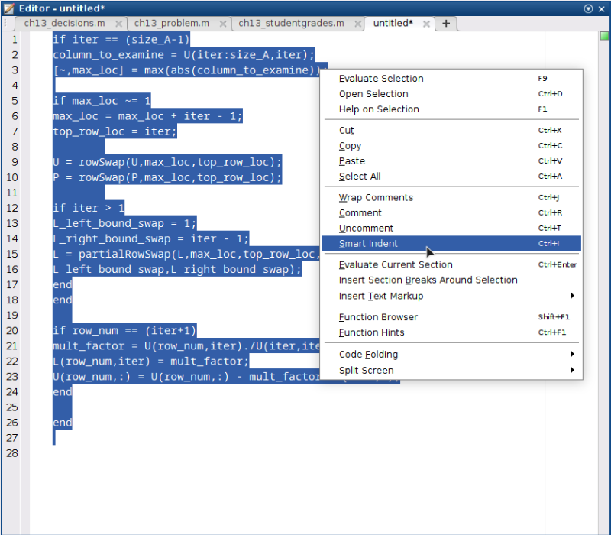611x535 pixels.
Task: Open Function Browser from context menu
Action: [451, 317]
